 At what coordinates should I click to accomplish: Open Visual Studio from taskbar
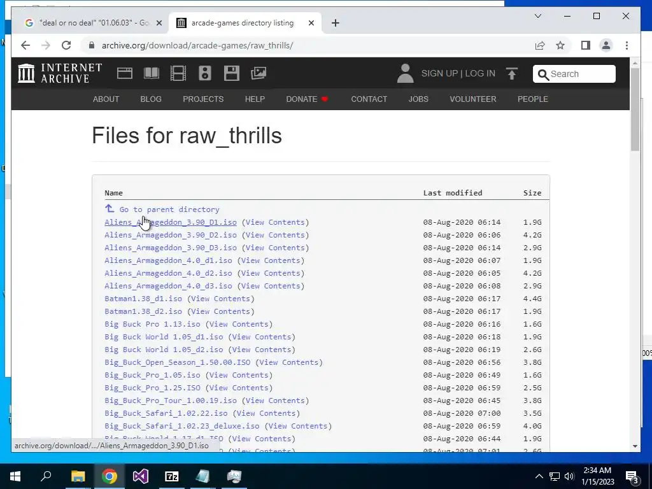click(141, 476)
